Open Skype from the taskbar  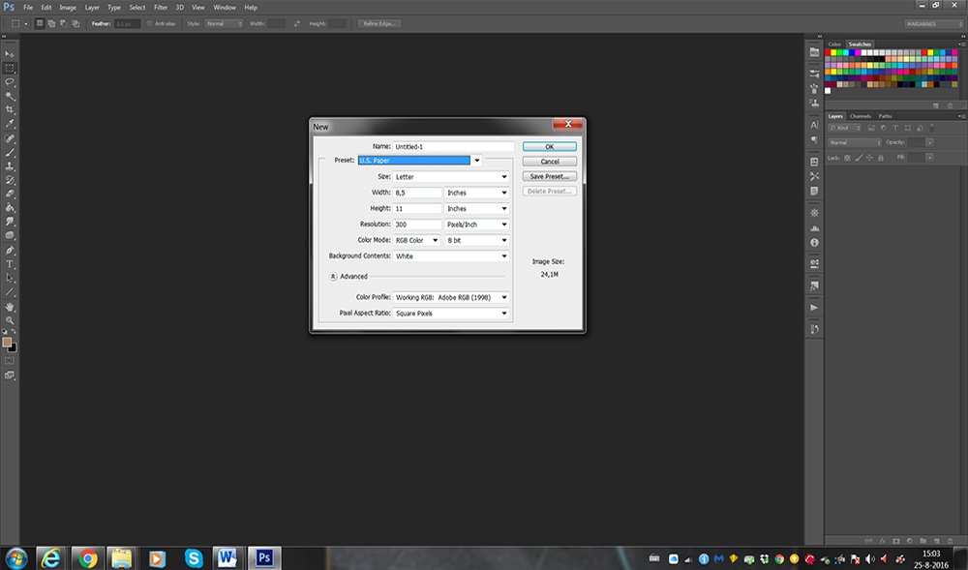click(194, 558)
